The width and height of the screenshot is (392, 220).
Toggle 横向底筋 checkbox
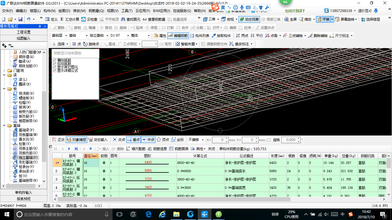pos(55,60)
